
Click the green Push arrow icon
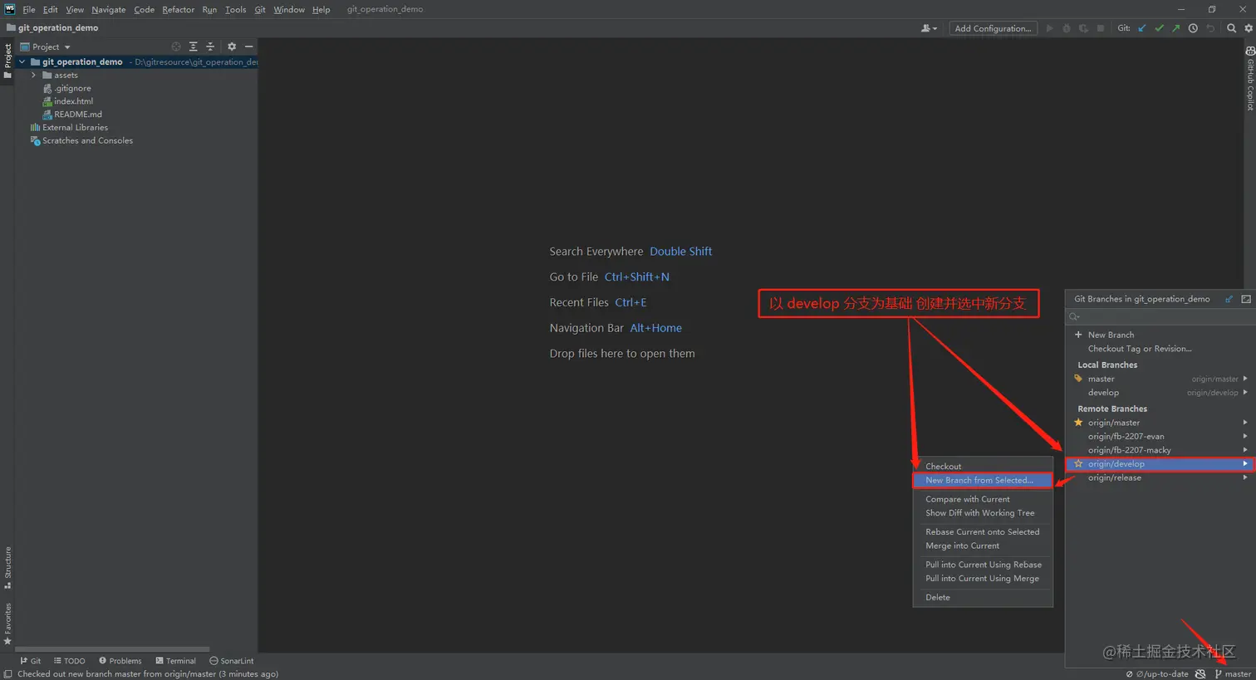1175,28
